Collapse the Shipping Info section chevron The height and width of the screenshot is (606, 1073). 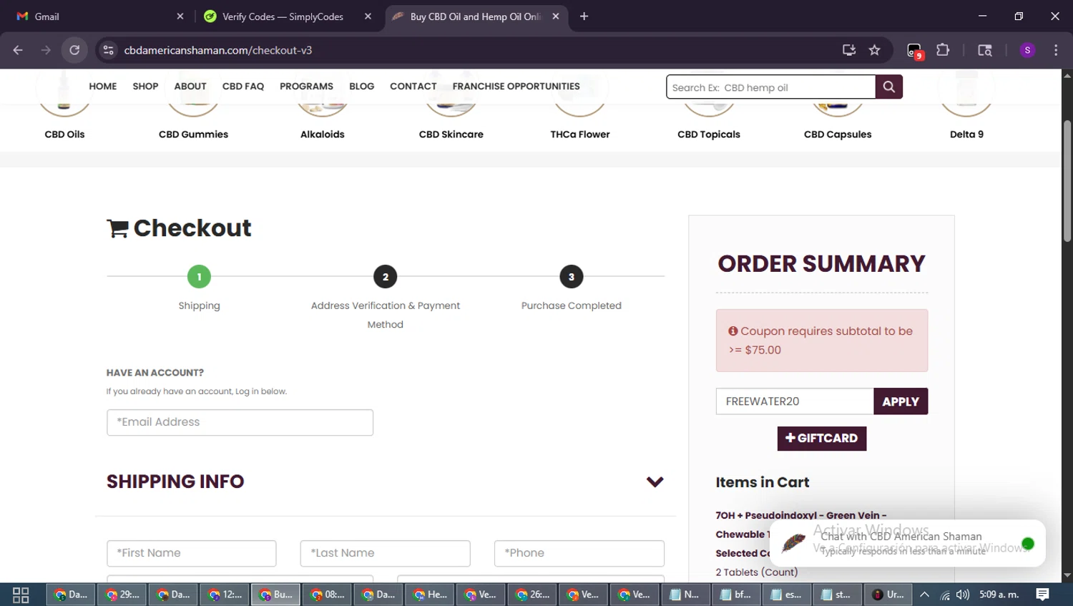(x=655, y=482)
